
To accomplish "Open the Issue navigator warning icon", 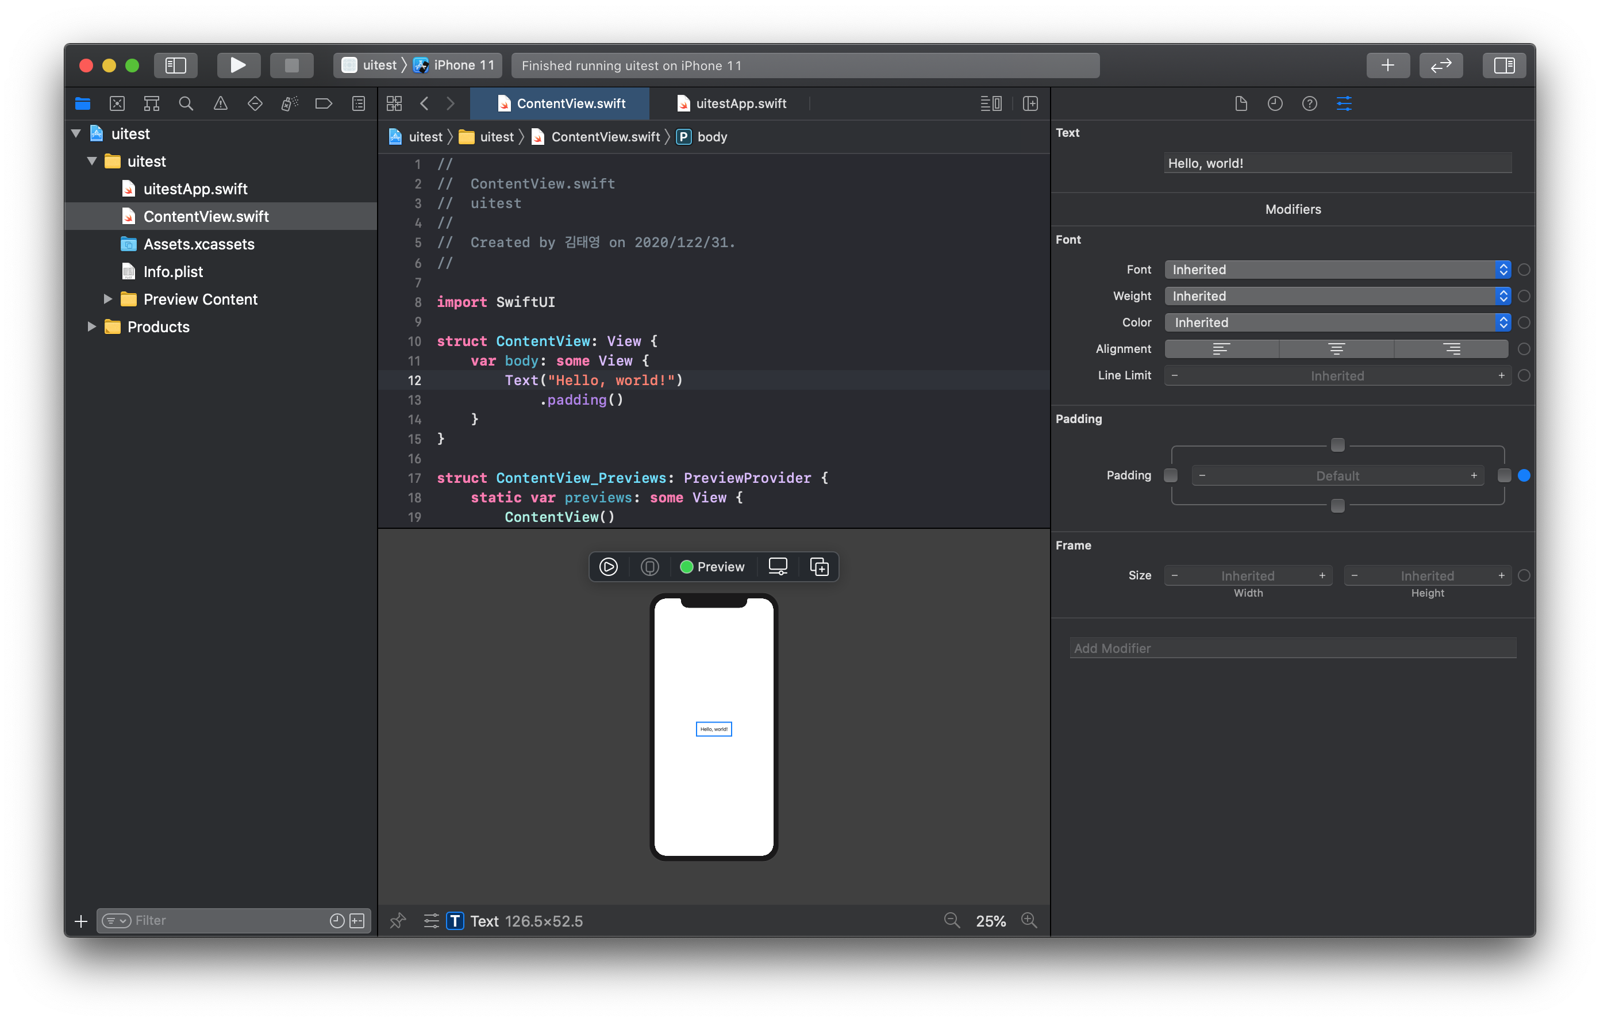I will [221, 103].
